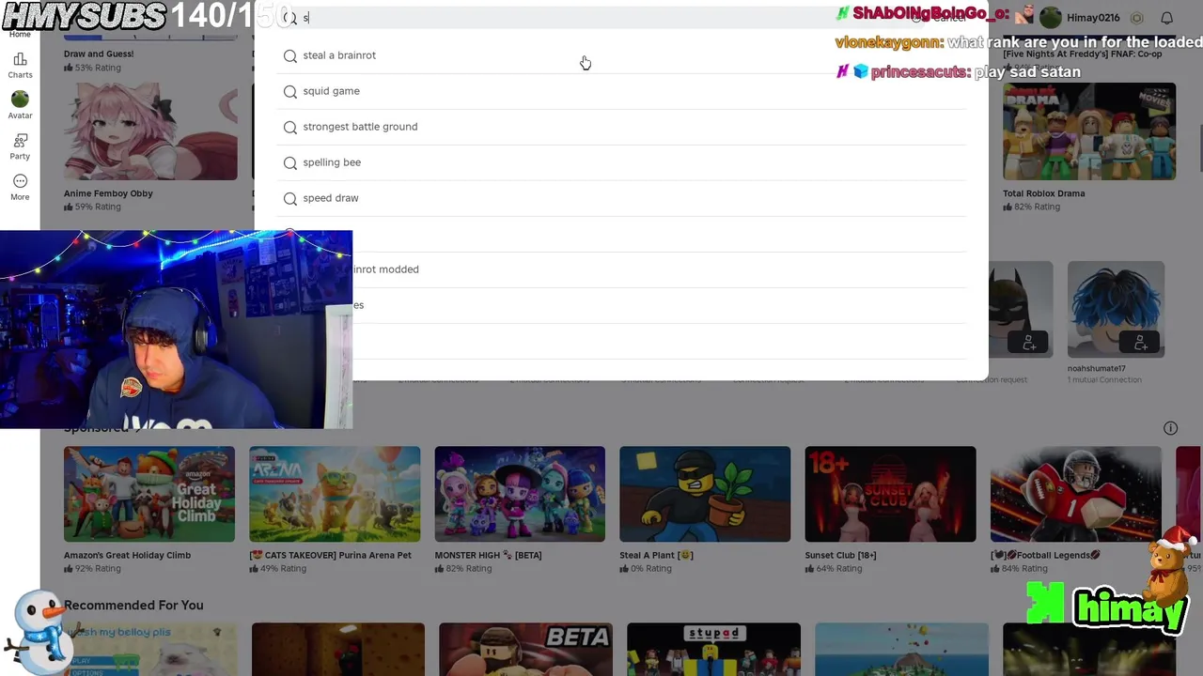
Task: Open the 'stupad' recommended game thumbnail
Action: 713,650
